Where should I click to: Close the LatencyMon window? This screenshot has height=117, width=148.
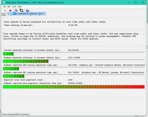(x=143, y=2)
